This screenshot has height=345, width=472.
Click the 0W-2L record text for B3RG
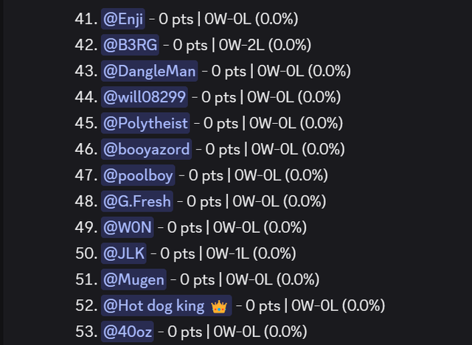tap(242, 45)
